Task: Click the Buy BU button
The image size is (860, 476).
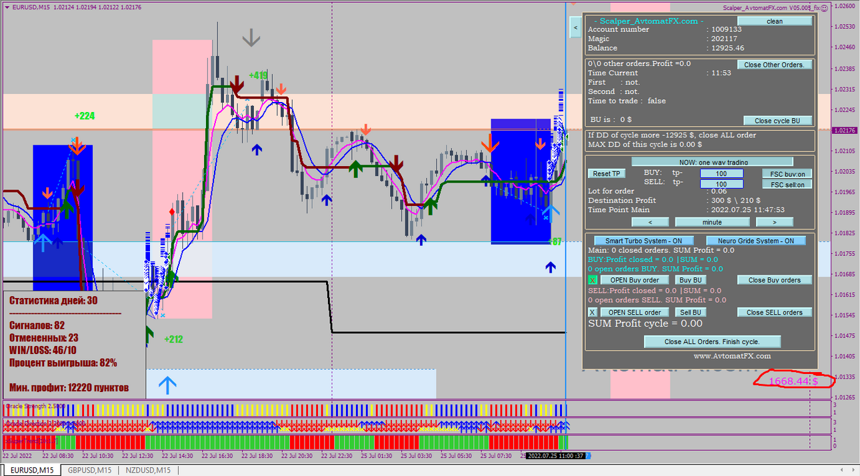Action: tap(691, 280)
